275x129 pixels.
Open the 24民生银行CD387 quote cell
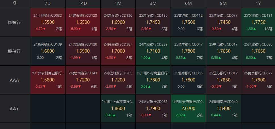[x=118, y=51]
